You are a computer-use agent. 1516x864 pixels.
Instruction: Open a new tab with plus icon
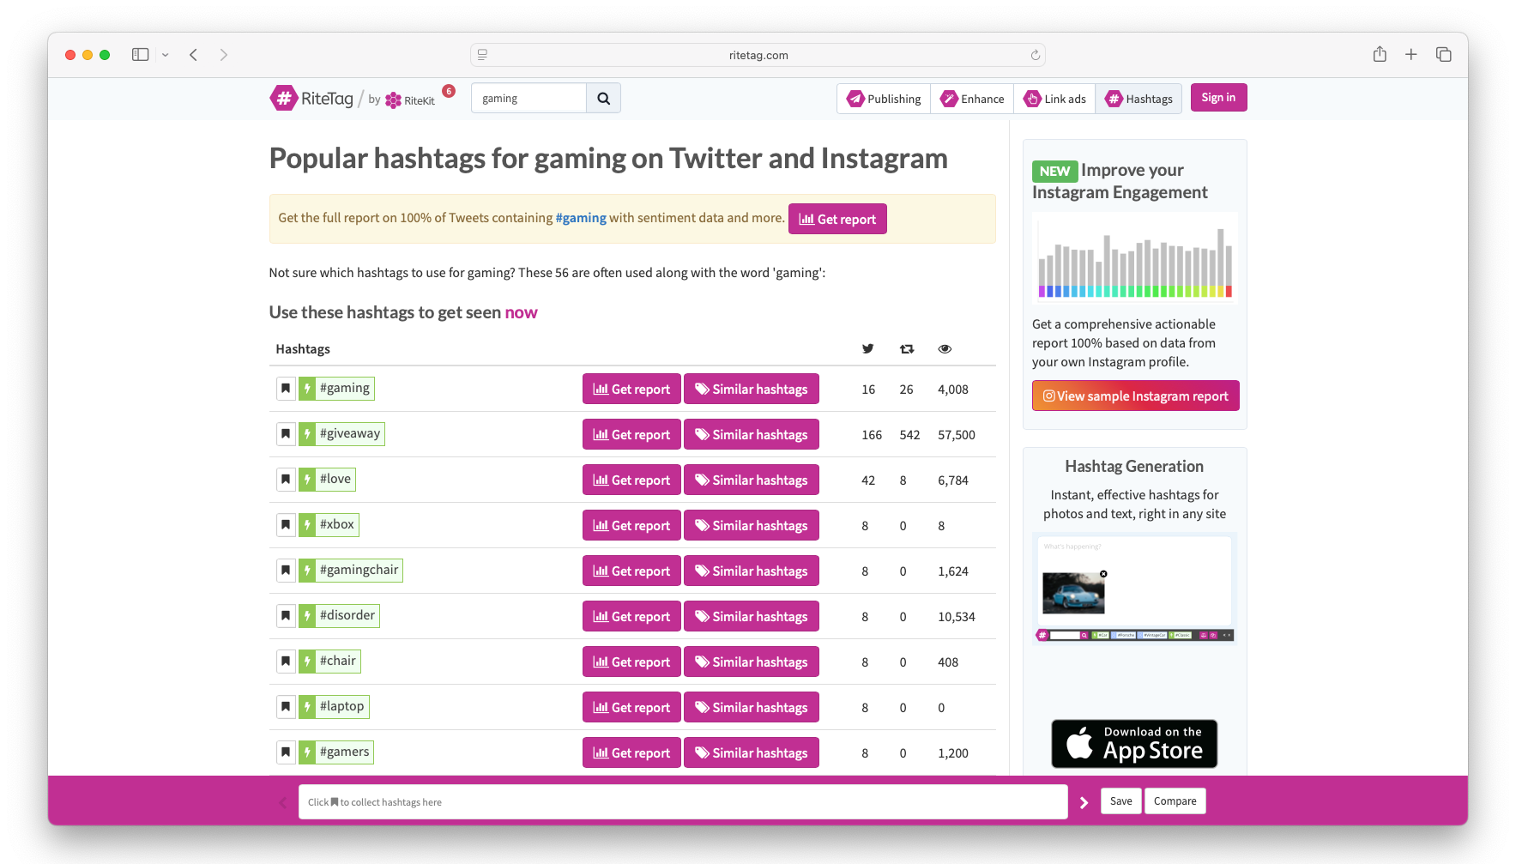point(1410,54)
